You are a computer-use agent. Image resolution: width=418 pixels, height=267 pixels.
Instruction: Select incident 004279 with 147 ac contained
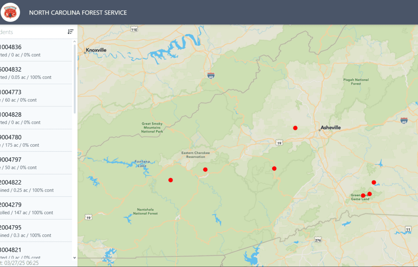point(31,208)
